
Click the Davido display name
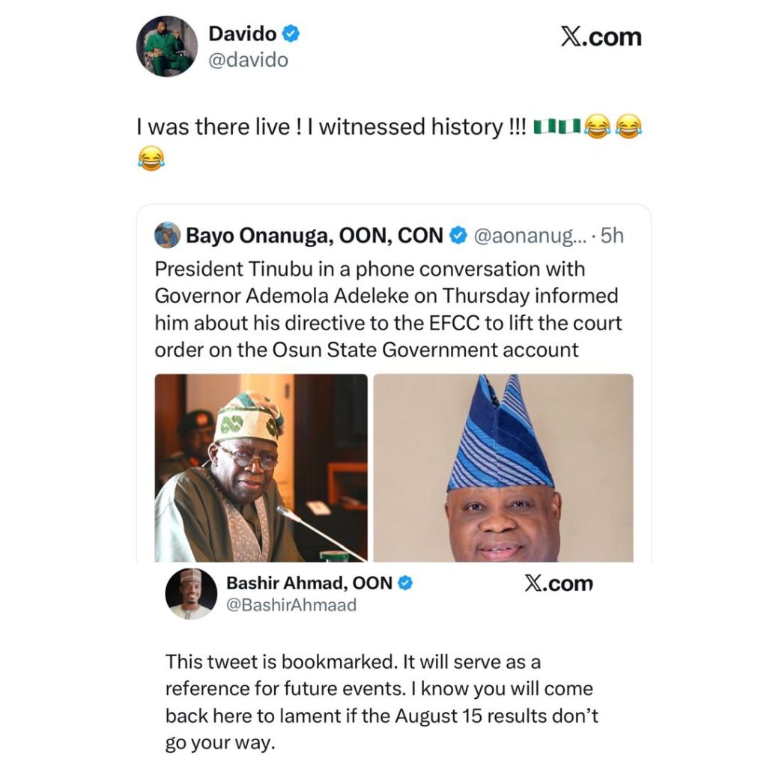point(243,34)
